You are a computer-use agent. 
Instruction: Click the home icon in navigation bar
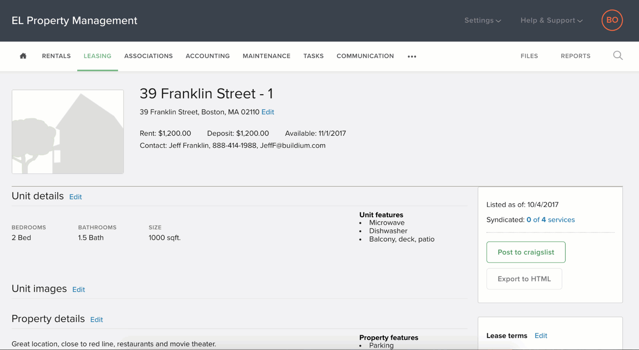[23, 56]
